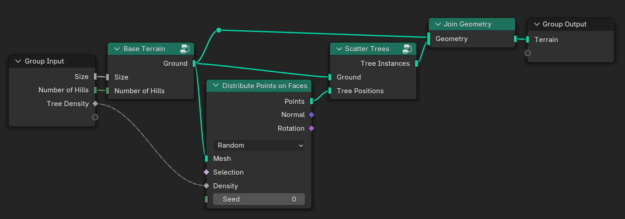Click the Normal output socket
This screenshot has height=219, width=625.
tap(312, 115)
